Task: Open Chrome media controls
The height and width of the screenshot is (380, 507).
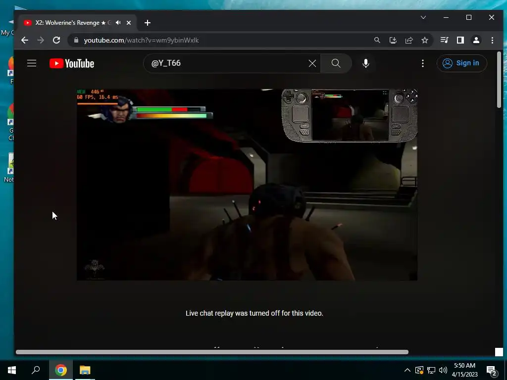Action: pyautogui.click(x=444, y=40)
